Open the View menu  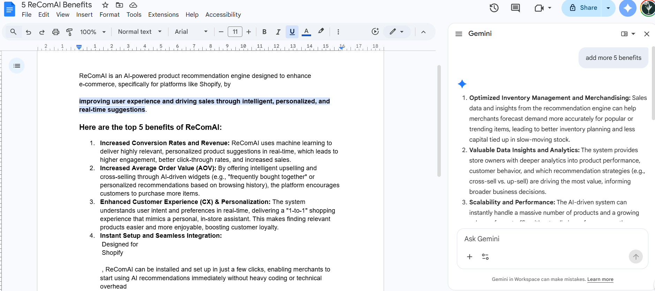(63, 15)
